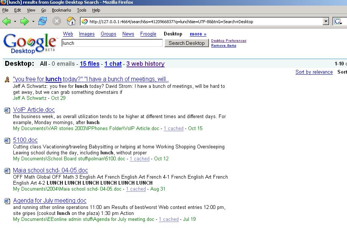Open the 5100.doc result title
The image size is (347, 228).
coord(25,140)
